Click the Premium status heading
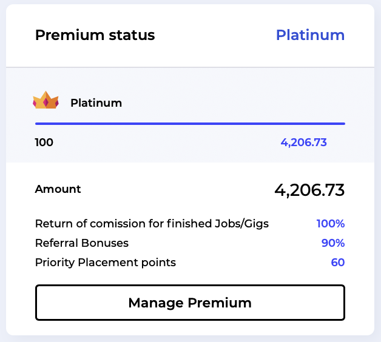This screenshot has width=381, height=342. point(95,35)
